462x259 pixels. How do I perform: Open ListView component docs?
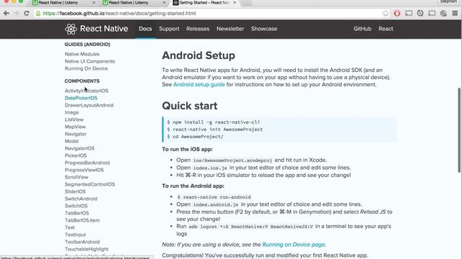click(74, 119)
